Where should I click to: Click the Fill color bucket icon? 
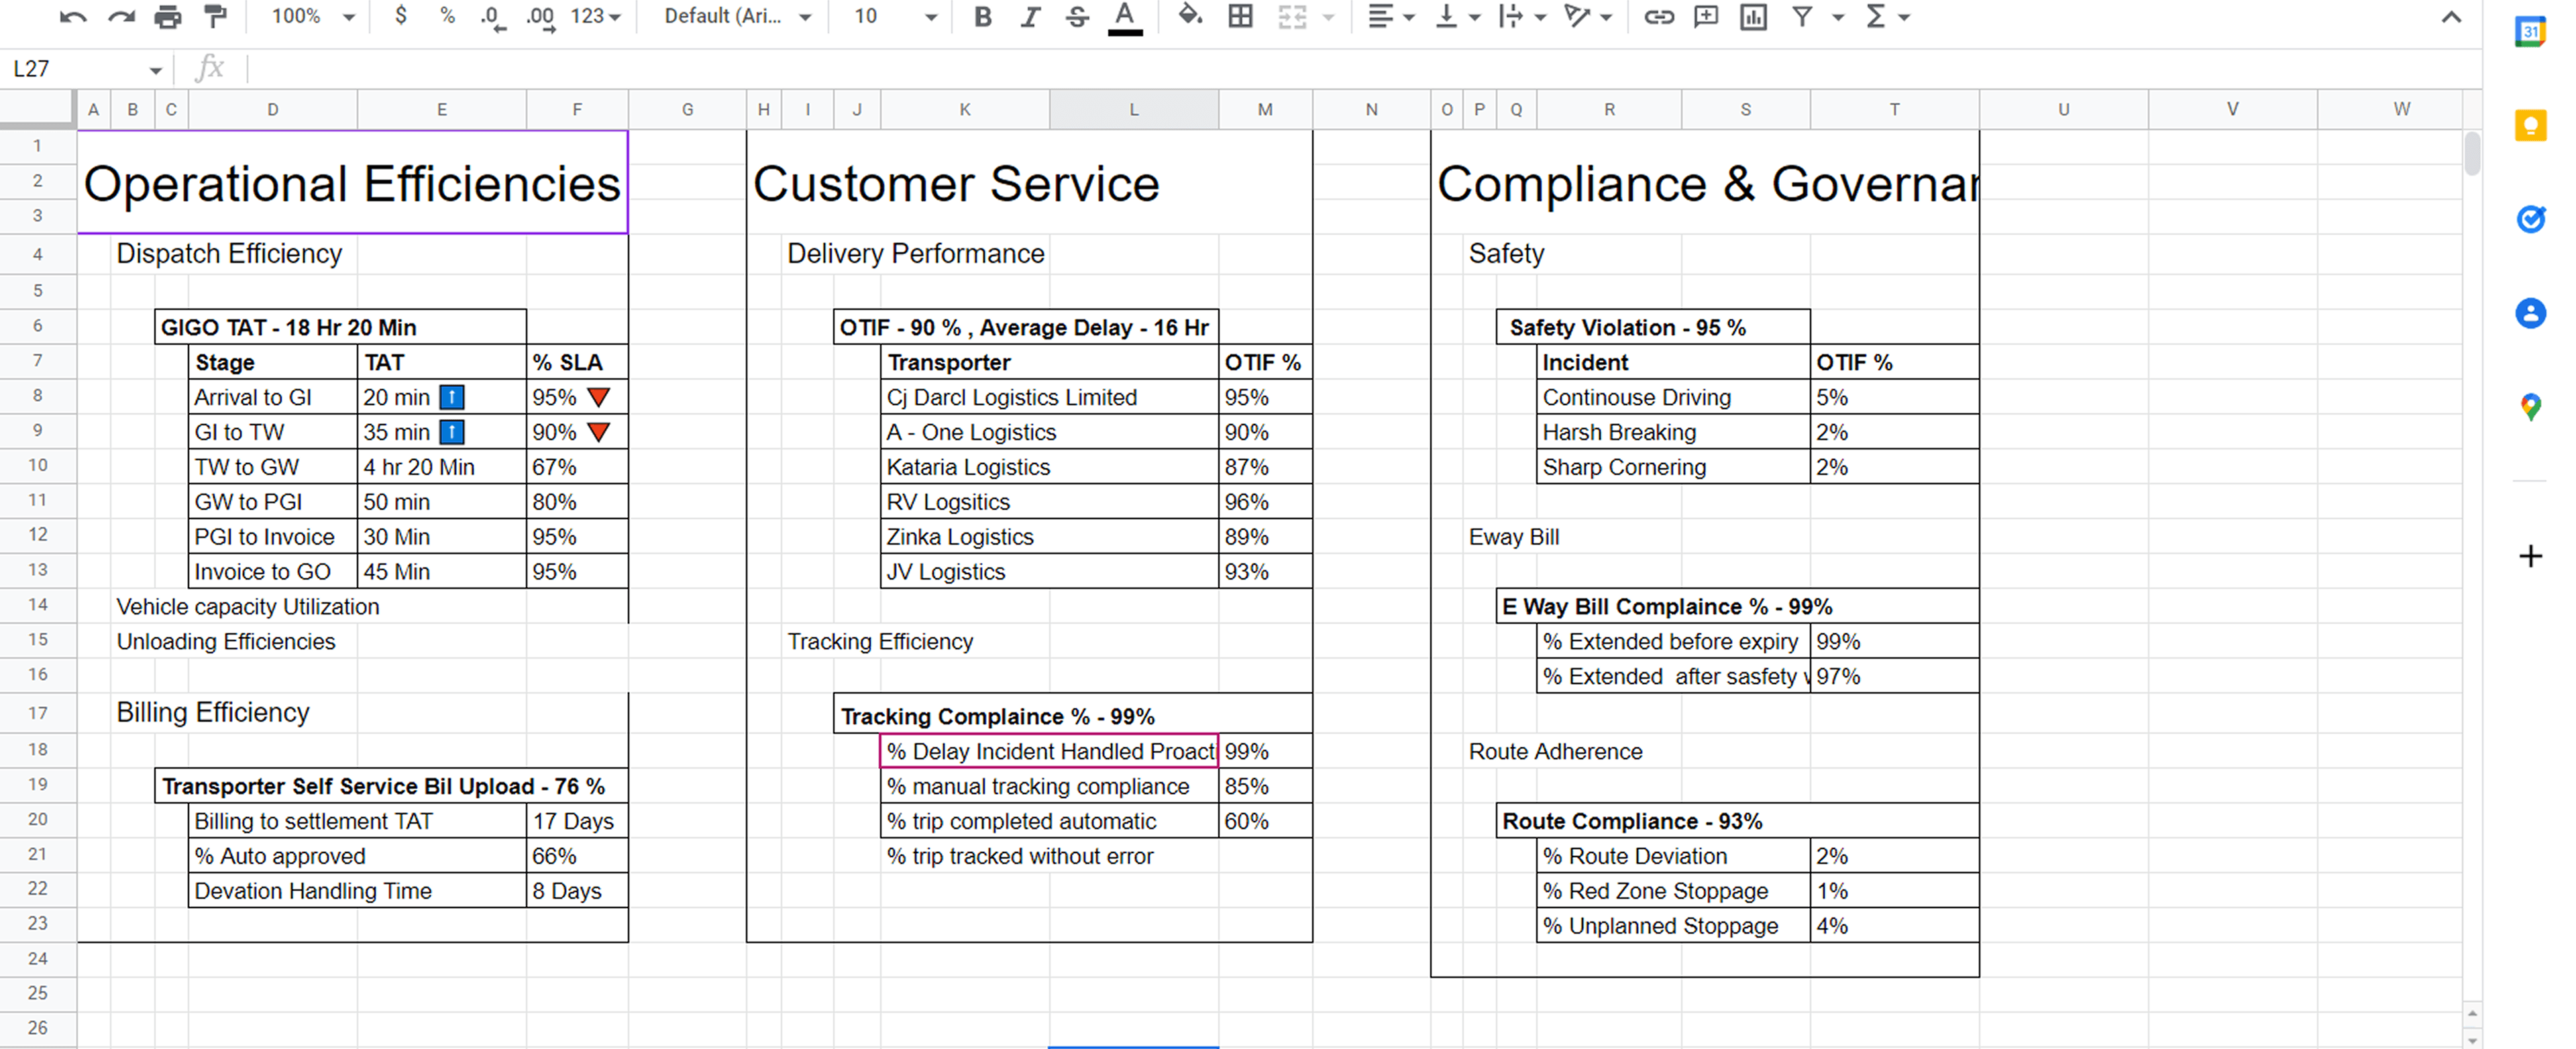tap(1190, 16)
